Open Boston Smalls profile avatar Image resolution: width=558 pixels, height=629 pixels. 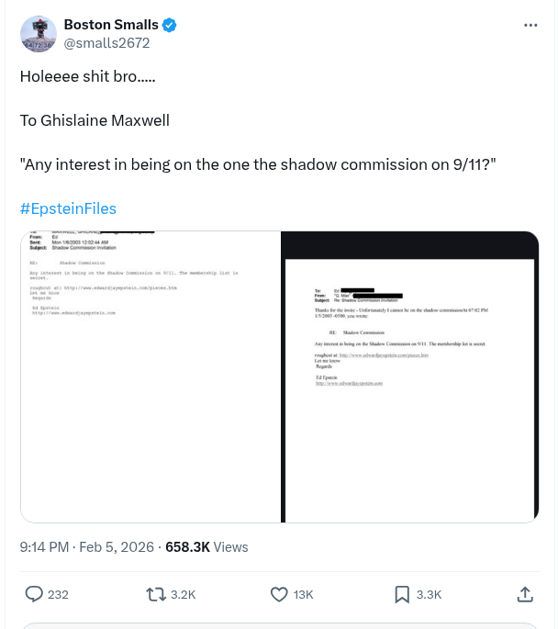[x=39, y=34]
